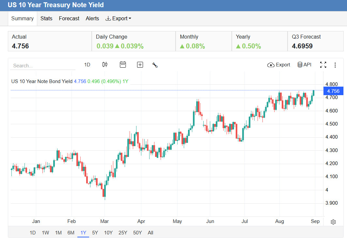Select the 1M time range
Image resolution: width=347 pixels, height=238 pixels.
tap(58, 233)
